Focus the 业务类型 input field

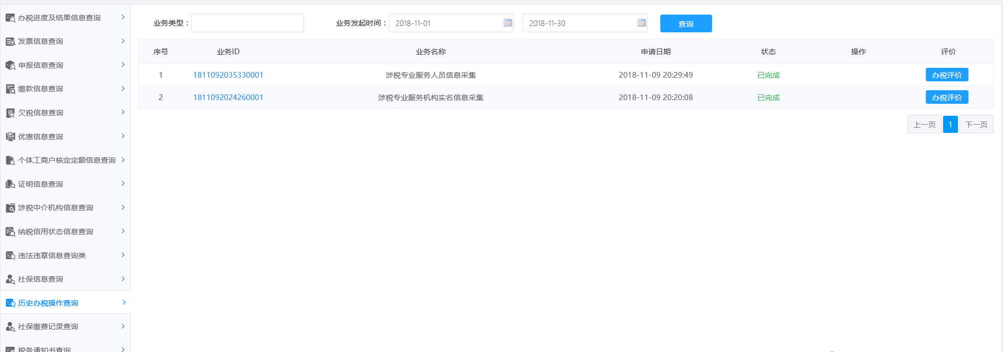coord(248,23)
